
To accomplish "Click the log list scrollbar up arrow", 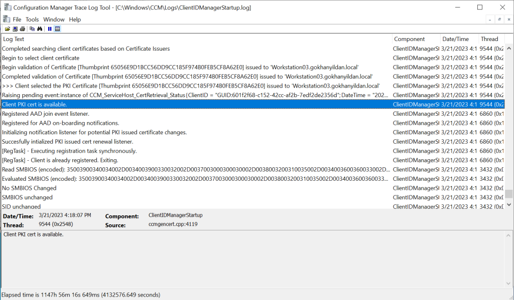I will [509, 48].
